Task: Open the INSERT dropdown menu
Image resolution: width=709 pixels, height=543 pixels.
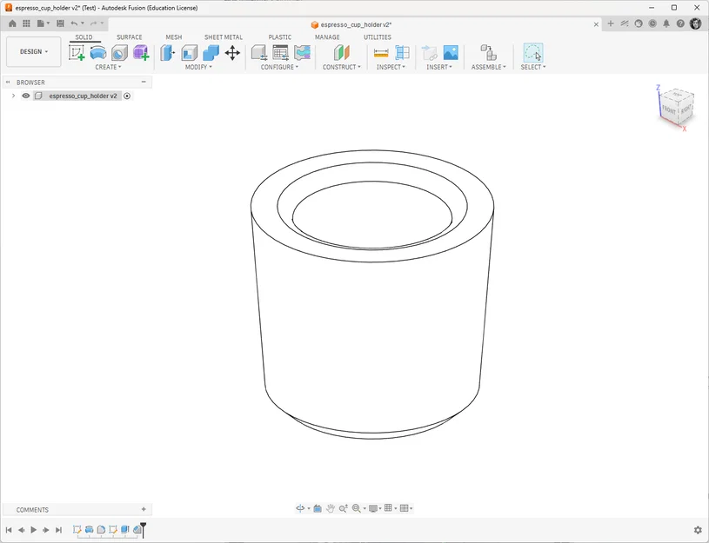Action: pos(439,67)
